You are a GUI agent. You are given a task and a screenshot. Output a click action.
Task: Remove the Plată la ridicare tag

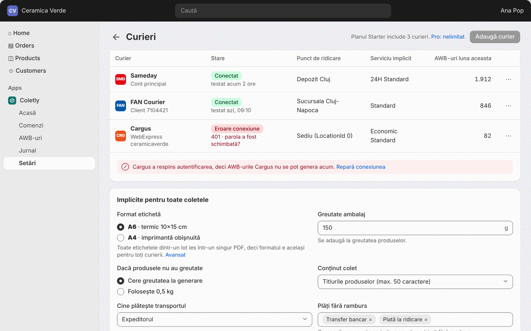[x=426, y=320]
